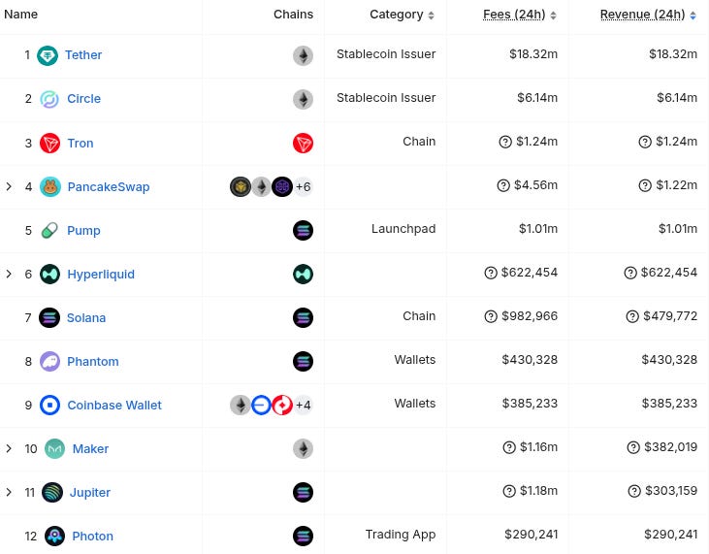Screen dimensions: 709x554
Task: Click Pump's $1.01m revenue value
Action: click(678, 229)
